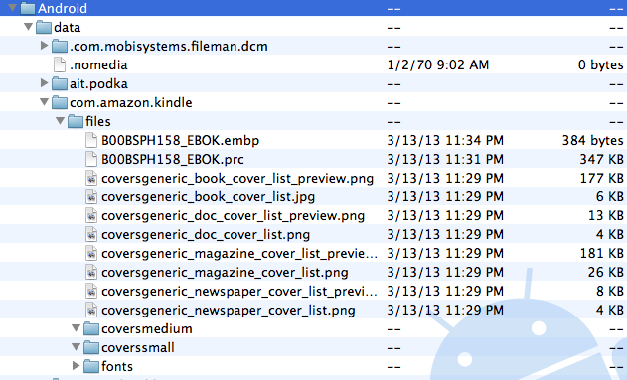The width and height of the screenshot is (627, 380).
Task: Click the 8 KB size value
Action: pos(610,291)
